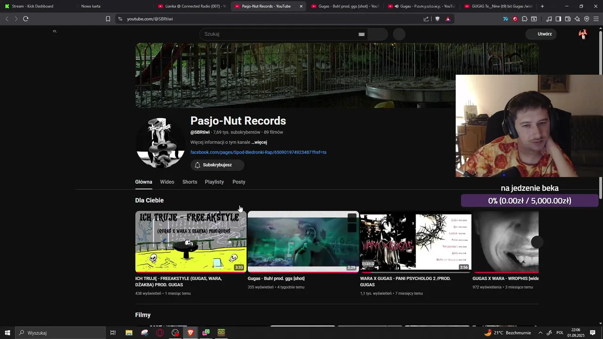Viewport: 603px width, 339px height.
Task: Click the browser address bar URL
Action: 150,19
